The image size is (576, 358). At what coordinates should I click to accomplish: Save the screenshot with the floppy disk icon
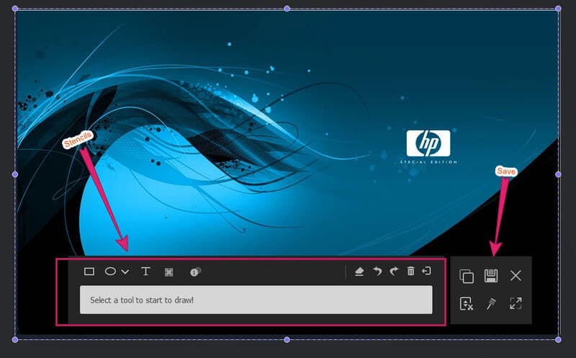pos(491,276)
